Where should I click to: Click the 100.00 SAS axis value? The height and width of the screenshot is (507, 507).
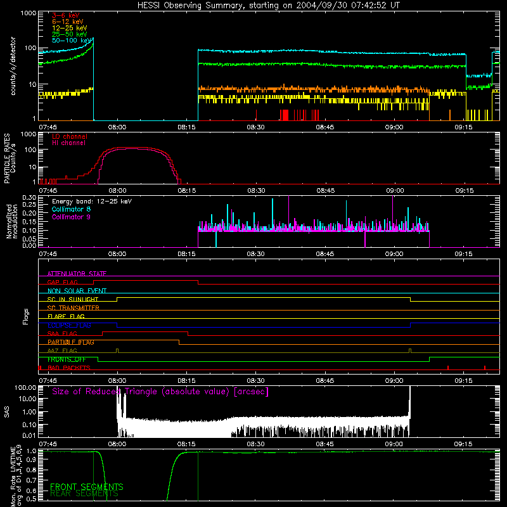tap(25, 387)
